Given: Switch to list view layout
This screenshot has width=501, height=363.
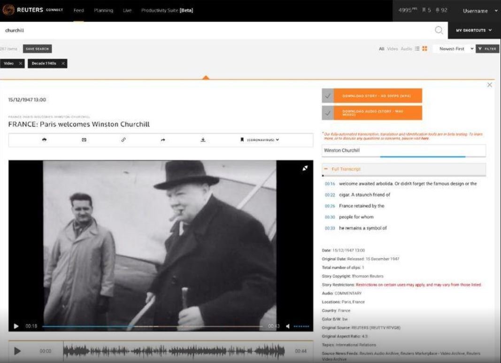Looking at the screenshot, I should click(417, 49).
